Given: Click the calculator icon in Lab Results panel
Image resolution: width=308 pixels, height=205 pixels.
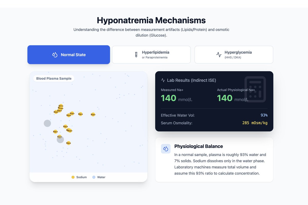Looking at the screenshot, I should coord(255,89).
